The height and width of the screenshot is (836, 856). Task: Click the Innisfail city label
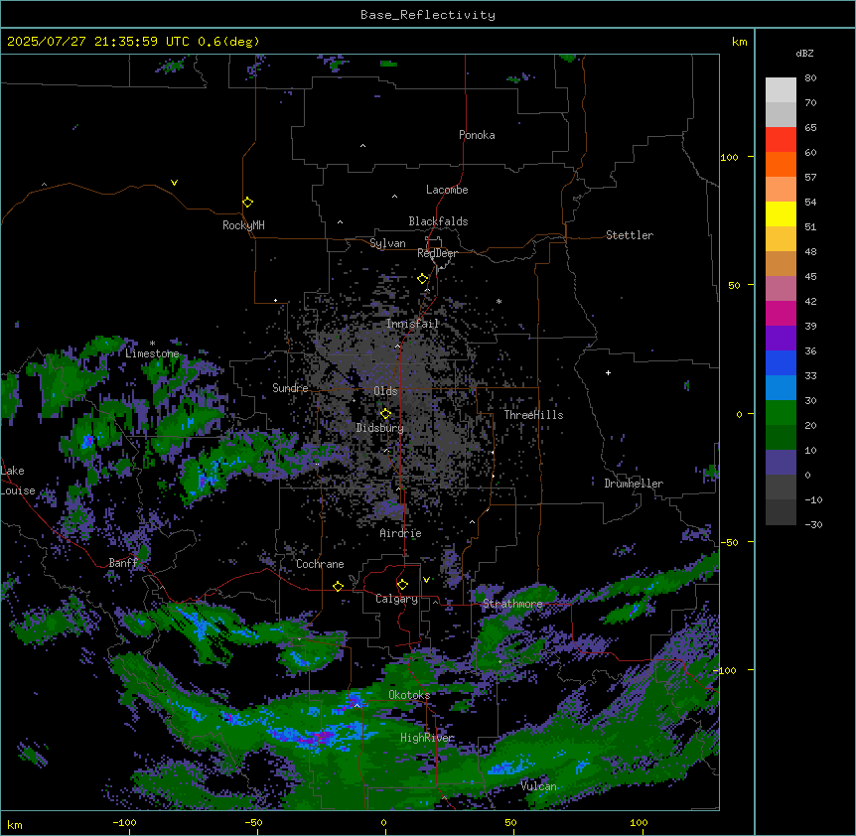click(x=413, y=324)
